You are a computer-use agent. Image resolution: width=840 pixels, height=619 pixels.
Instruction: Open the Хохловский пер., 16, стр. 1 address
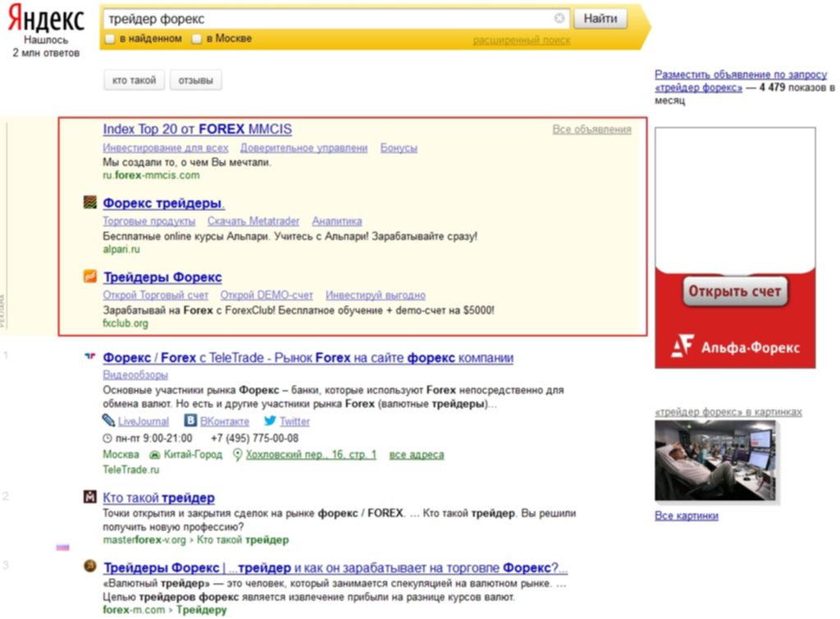coord(311,455)
